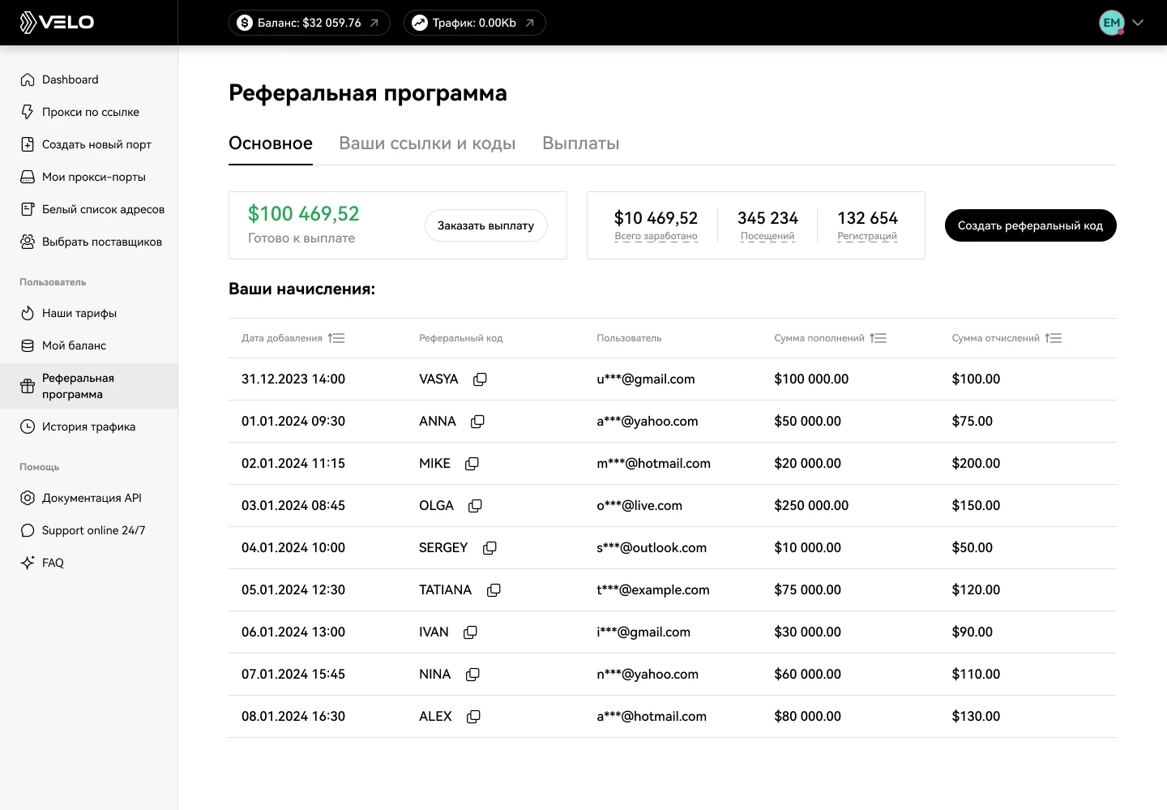Copy the IVAN referral code
Viewport: 1167px width, 810px height.
(470, 632)
